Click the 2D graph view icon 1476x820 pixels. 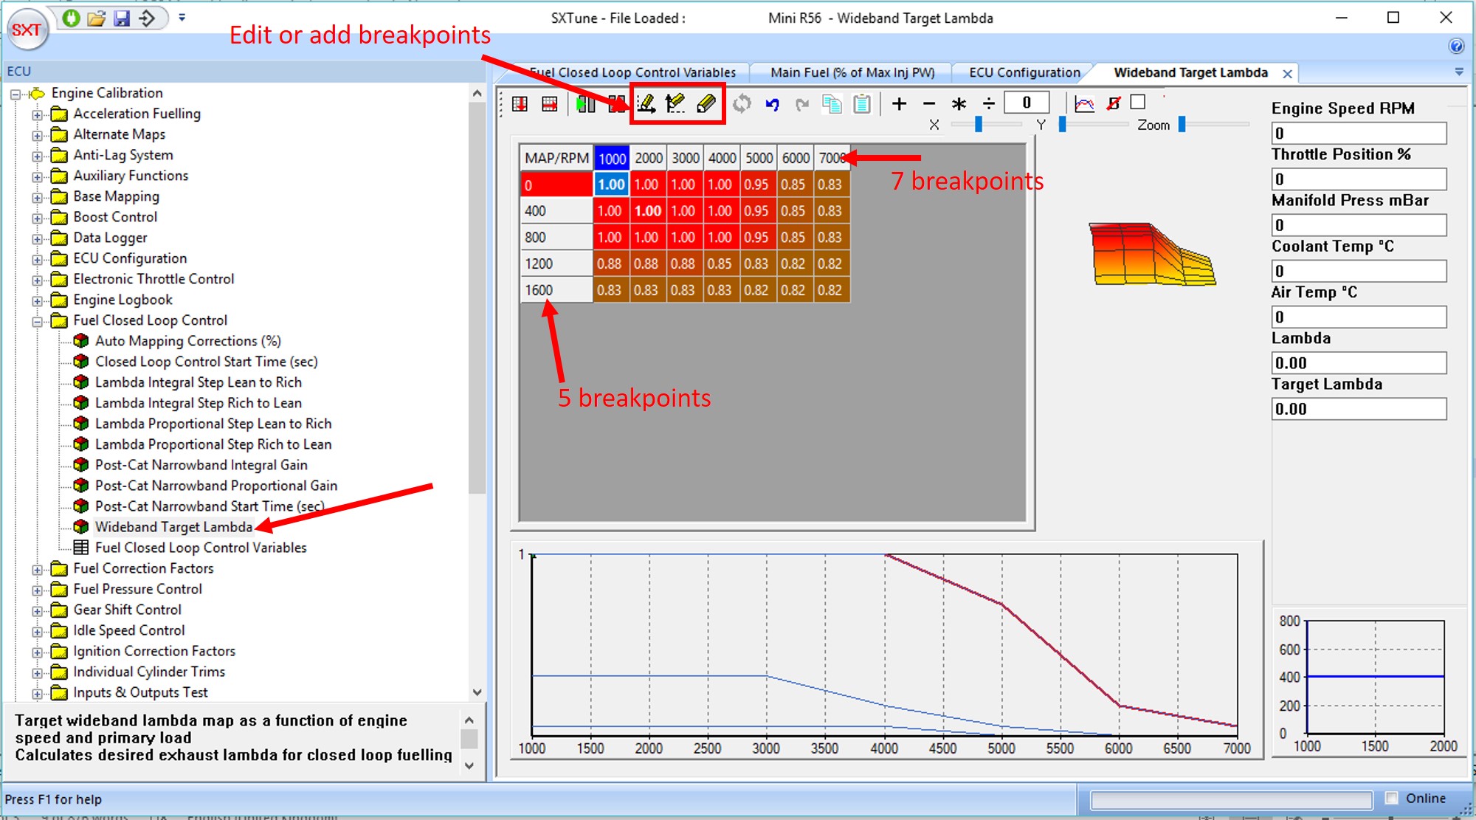(x=1084, y=104)
